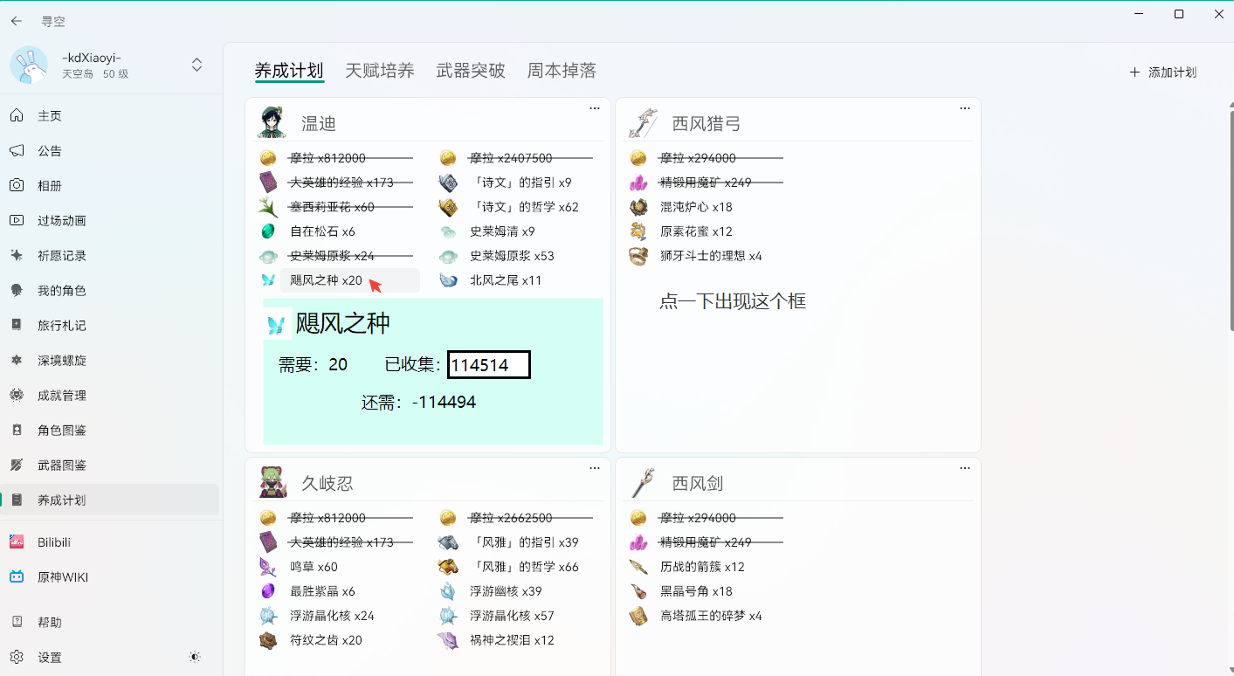Expand the -kdXiaoyi- account switcher
The width and height of the screenshot is (1234, 676).
point(196,65)
